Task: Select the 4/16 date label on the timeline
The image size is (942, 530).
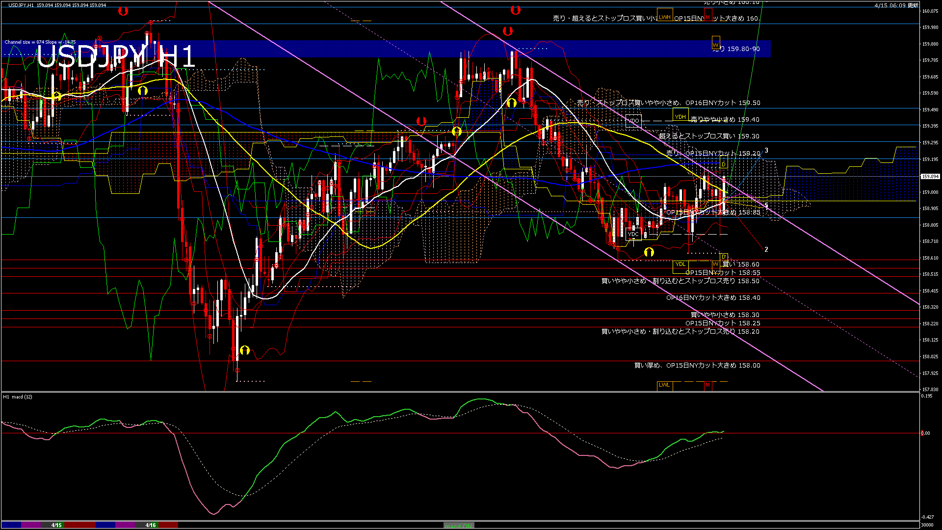Action: pyautogui.click(x=151, y=525)
